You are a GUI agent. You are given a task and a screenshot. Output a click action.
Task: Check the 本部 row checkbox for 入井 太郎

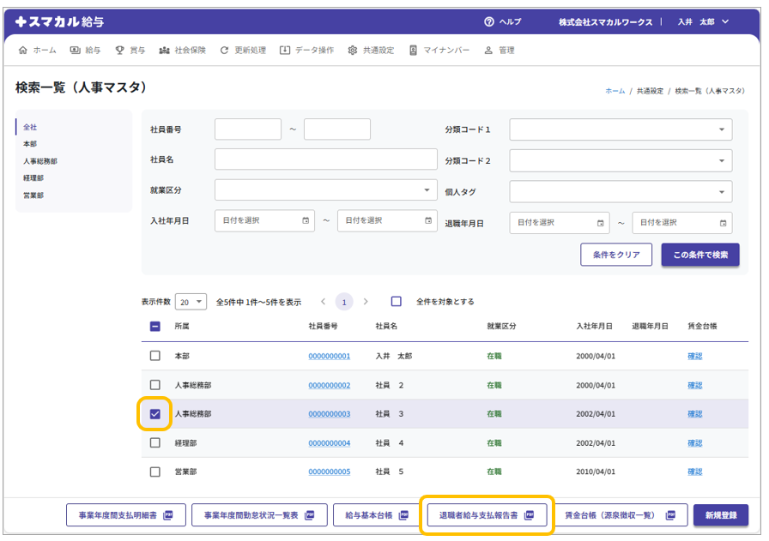pos(155,356)
